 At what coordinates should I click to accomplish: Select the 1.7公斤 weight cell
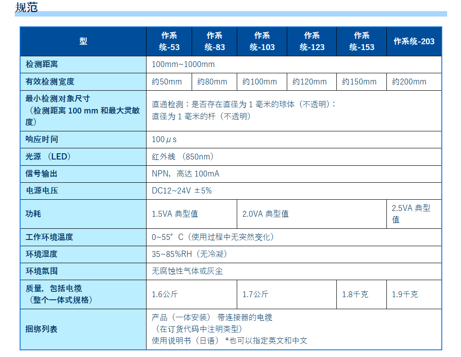click(256, 294)
